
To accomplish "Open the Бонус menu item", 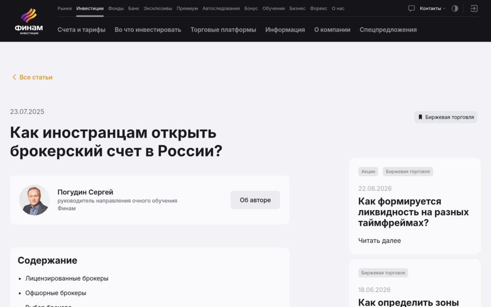I will point(251,9).
